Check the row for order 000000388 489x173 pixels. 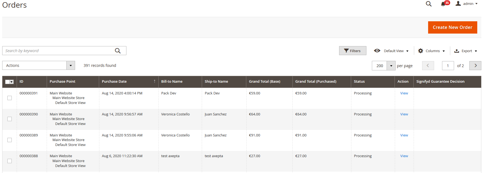click(10, 161)
